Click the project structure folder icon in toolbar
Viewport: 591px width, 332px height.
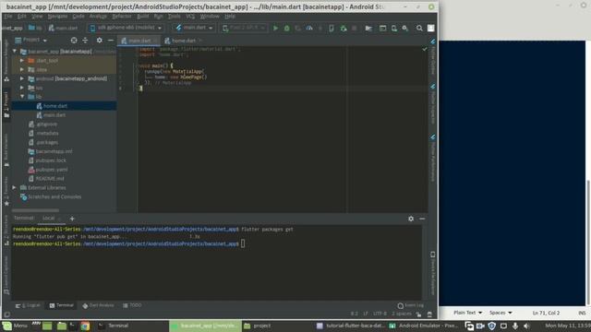tap(368, 29)
